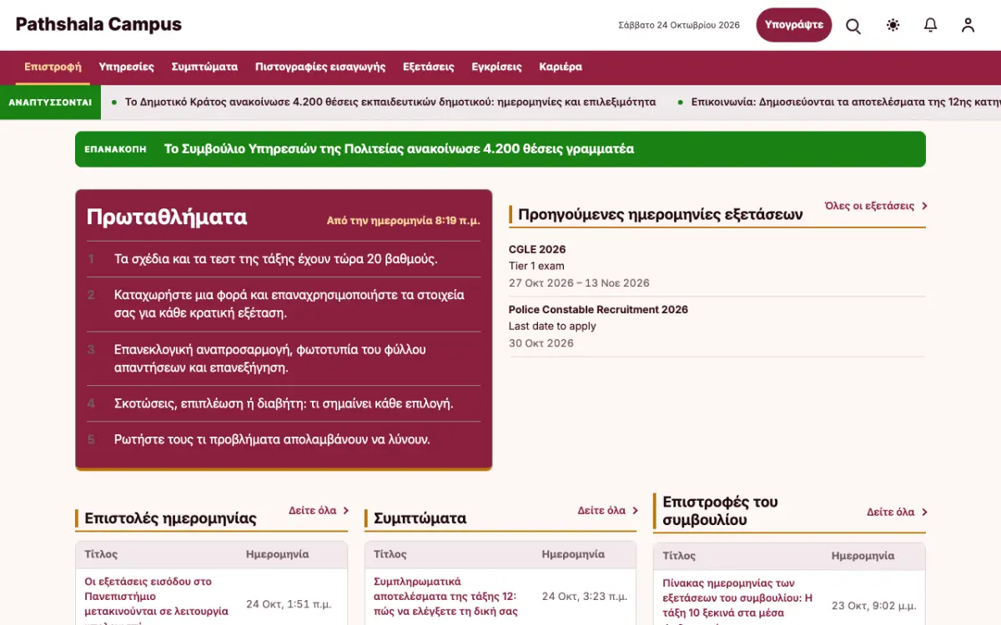
Task: Click Ημερομηνία column header in Επιστολές ημερομηνίας table
Action: [x=278, y=554]
